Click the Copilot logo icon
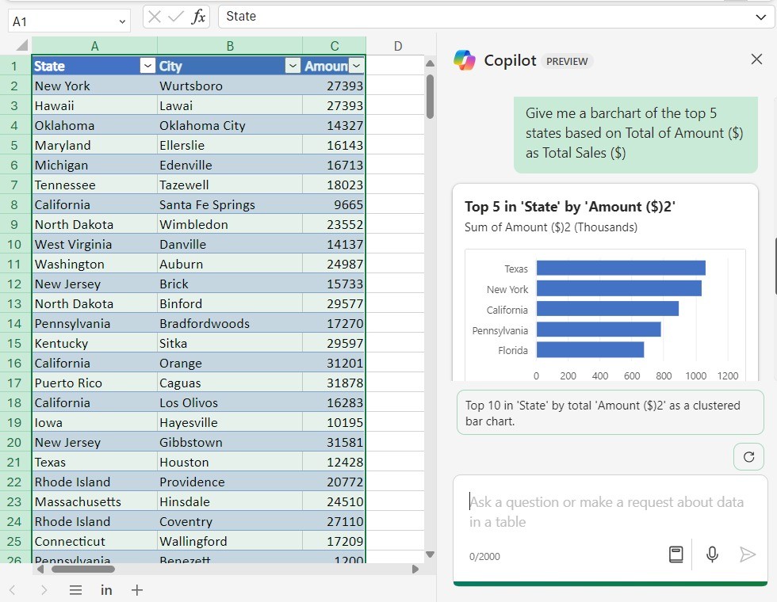This screenshot has height=602, width=777. click(x=465, y=60)
